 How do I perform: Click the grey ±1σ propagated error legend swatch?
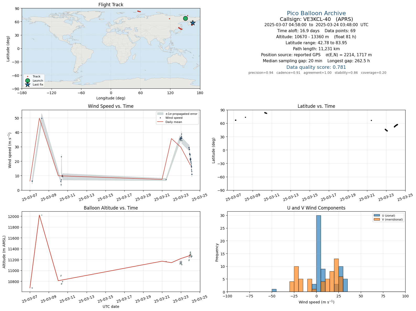(x=160, y=114)
